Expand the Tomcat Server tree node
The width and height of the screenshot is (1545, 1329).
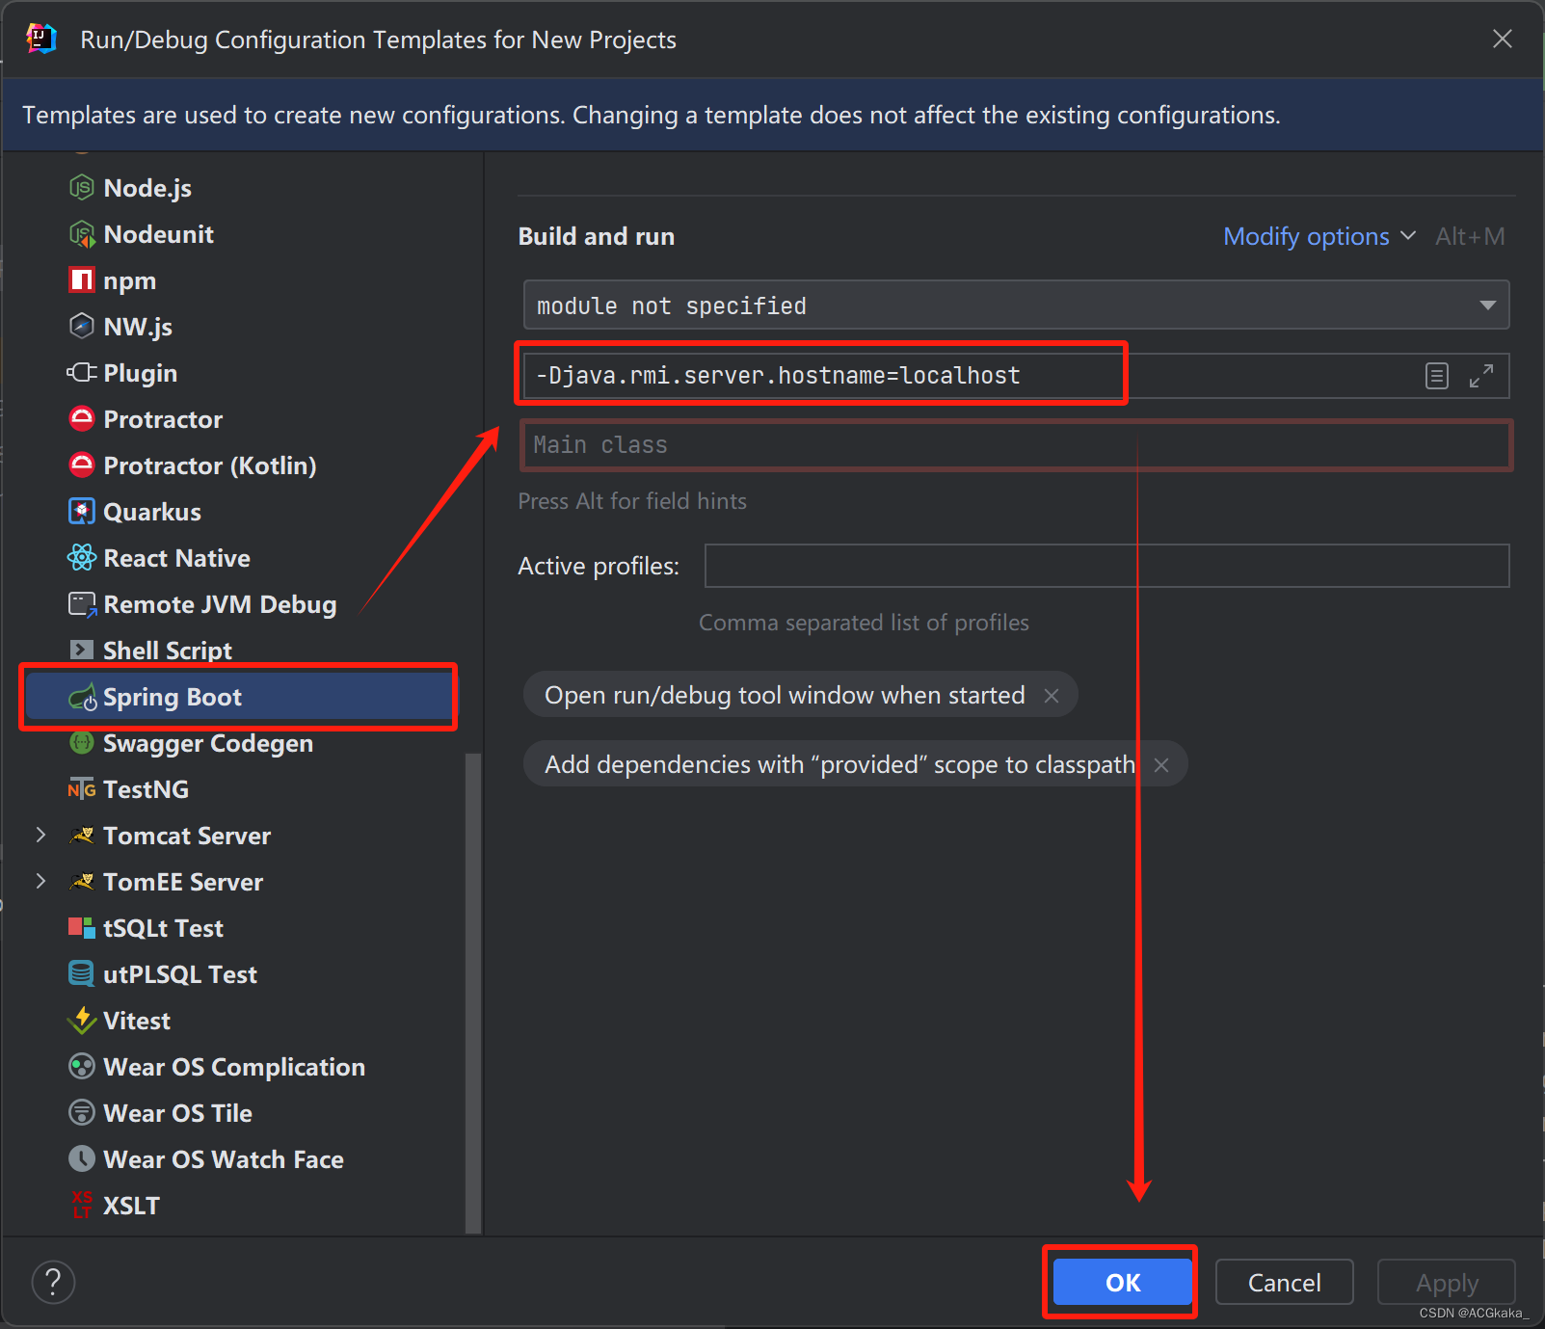[x=40, y=836]
